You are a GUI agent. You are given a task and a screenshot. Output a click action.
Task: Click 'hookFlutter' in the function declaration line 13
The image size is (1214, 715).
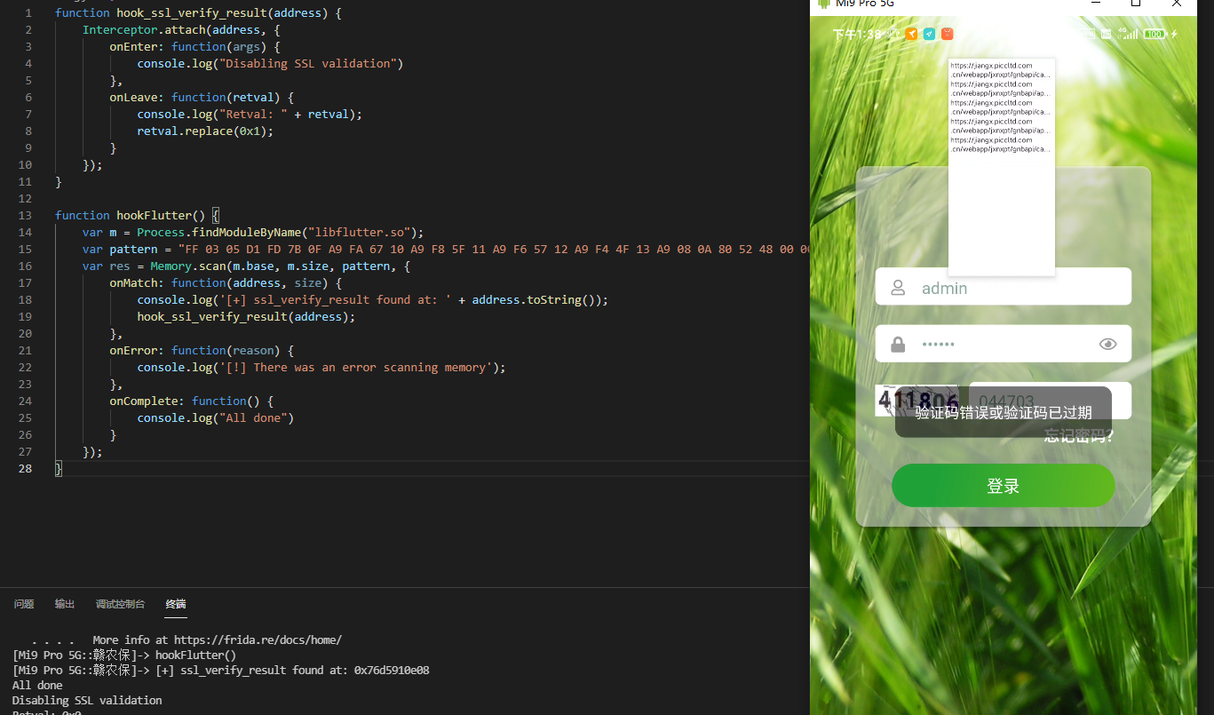tap(154, 215)
